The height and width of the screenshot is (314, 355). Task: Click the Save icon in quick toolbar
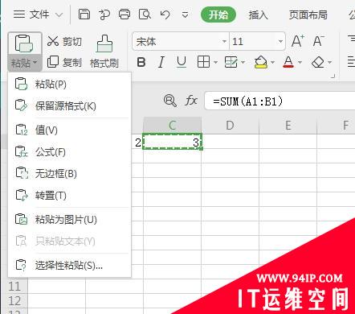[x=84, y=14]
